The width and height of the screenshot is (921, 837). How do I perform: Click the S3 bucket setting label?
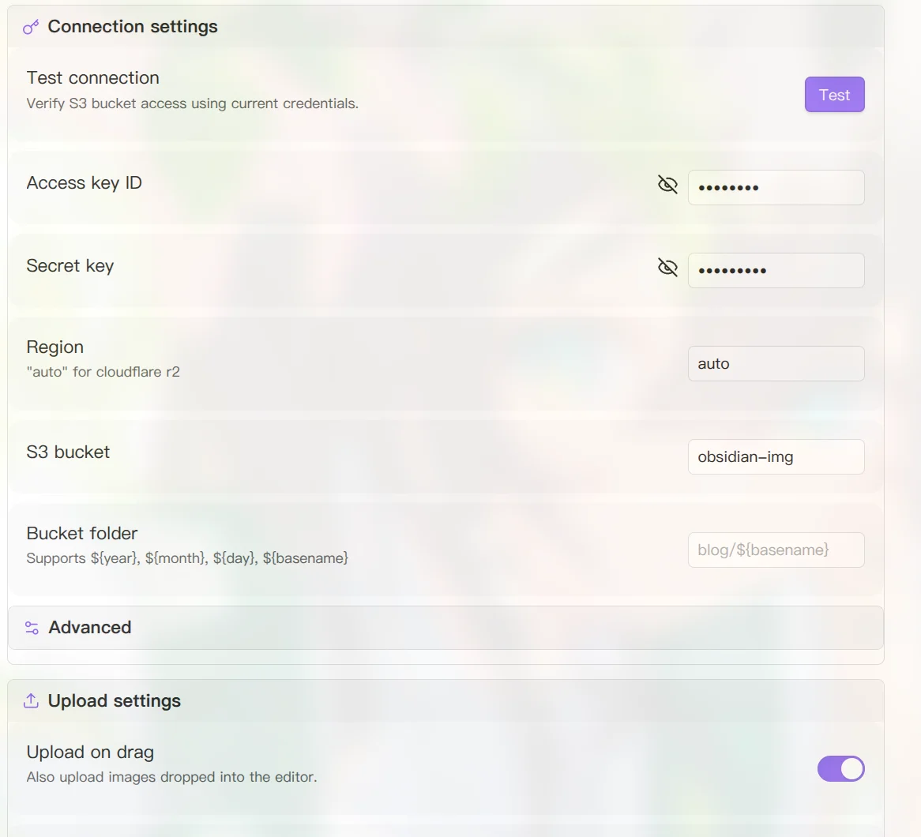pos(68,452)
